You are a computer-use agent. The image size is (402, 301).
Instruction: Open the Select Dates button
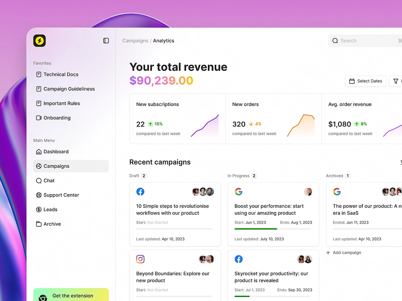point(365,81)
